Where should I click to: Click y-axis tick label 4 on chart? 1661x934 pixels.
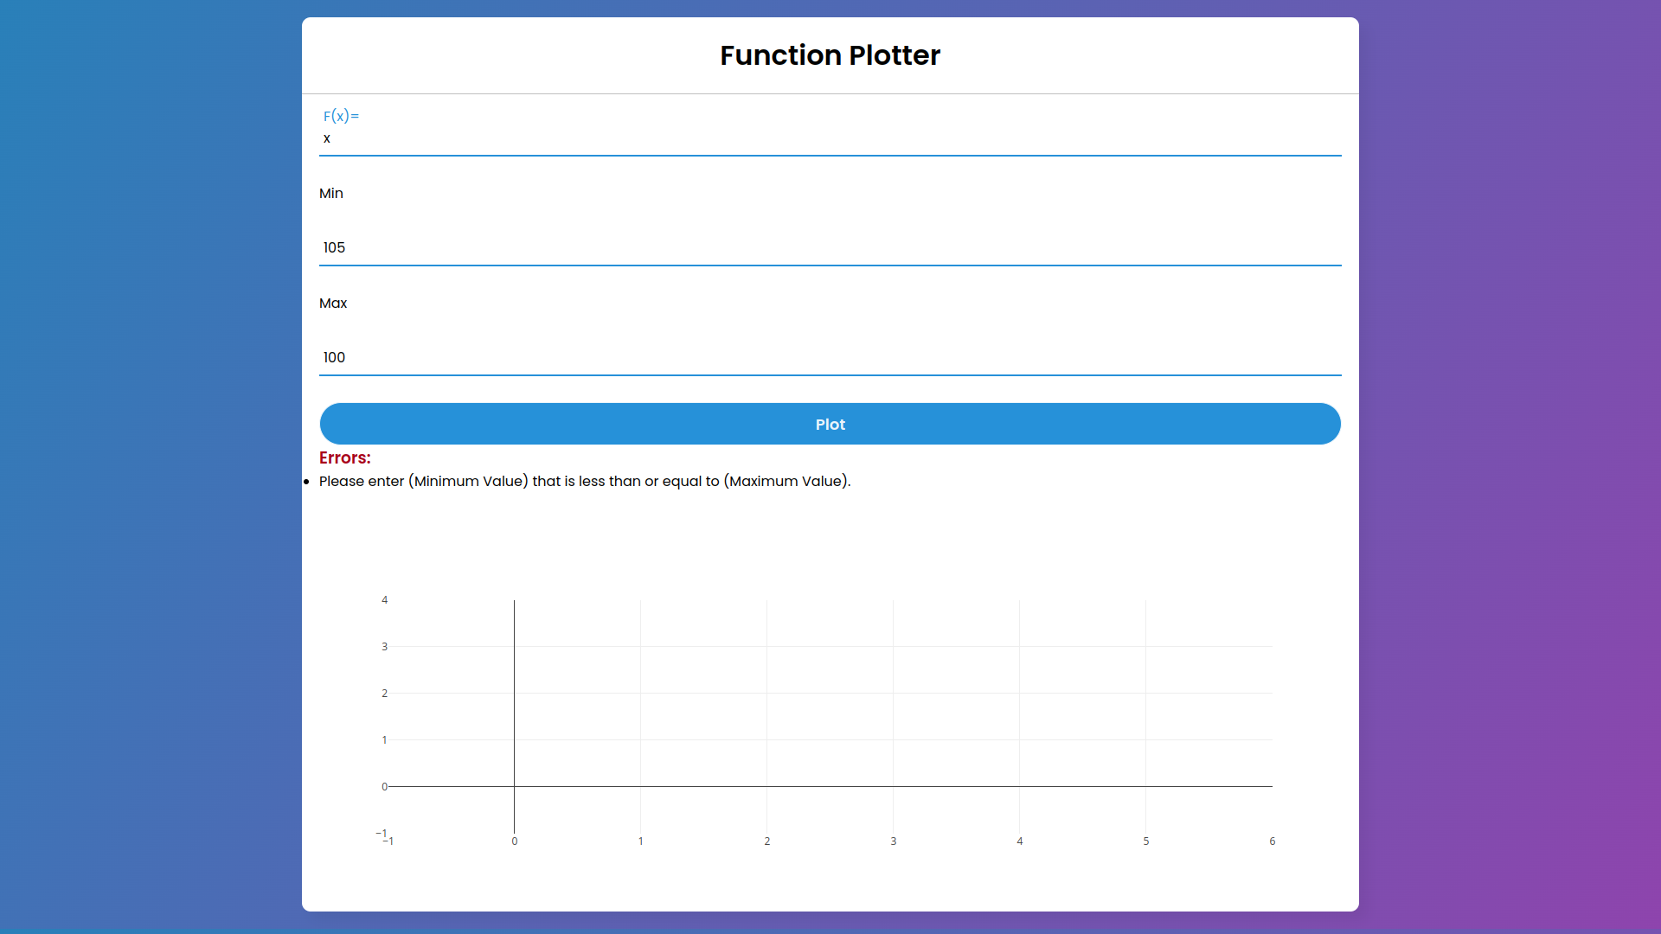point(385,600)
